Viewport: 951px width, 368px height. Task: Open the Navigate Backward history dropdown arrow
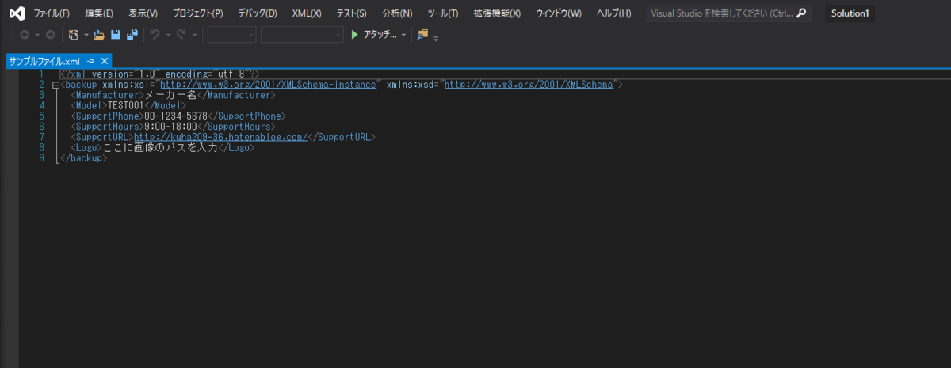click(36, 35)
